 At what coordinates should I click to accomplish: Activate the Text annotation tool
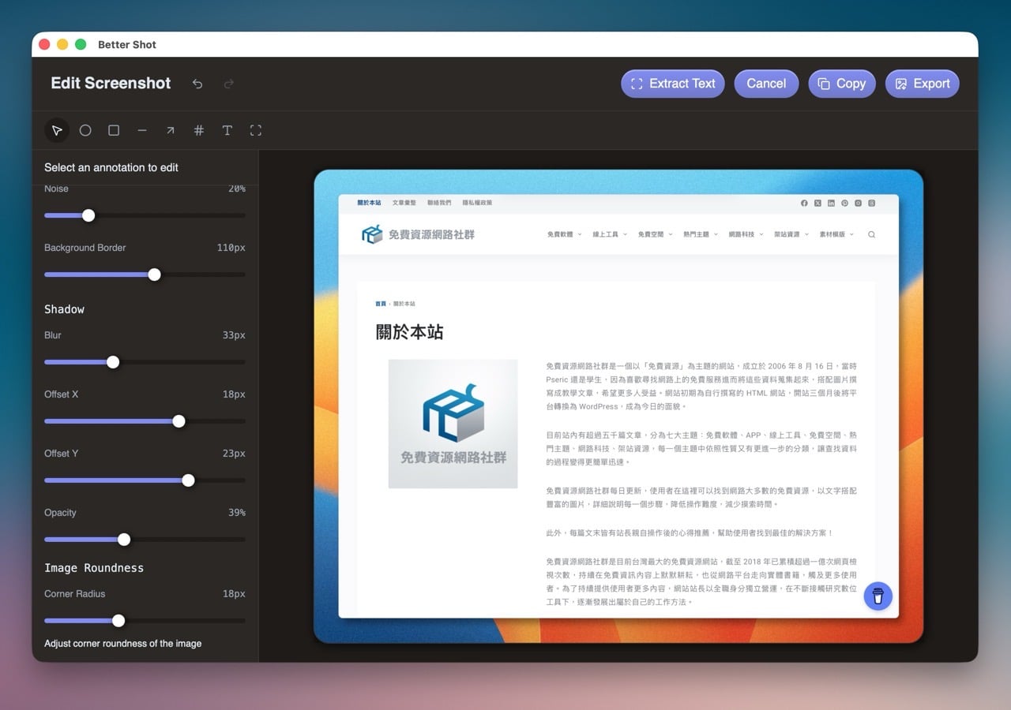tap(227, 130)
